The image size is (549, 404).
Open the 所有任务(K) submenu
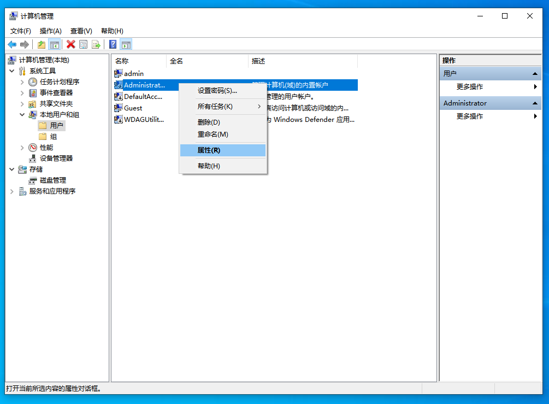tap(222, 107)
